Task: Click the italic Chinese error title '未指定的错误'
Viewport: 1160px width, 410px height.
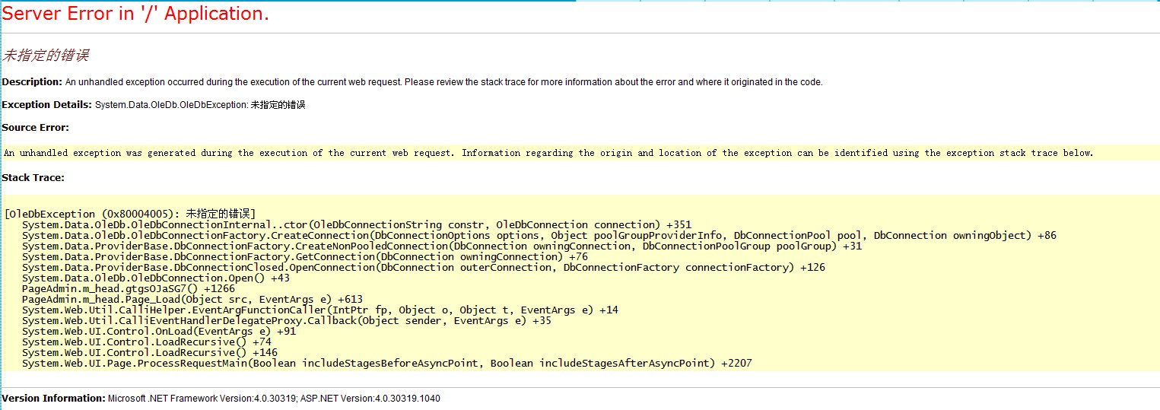Action: 46,56
